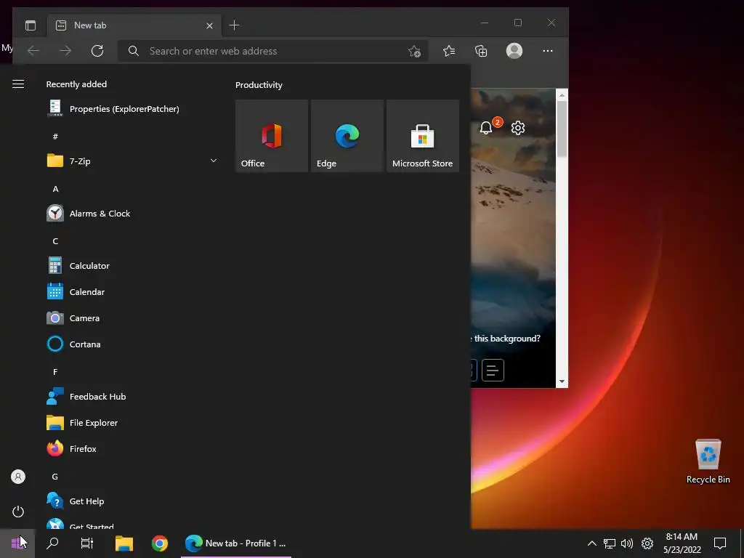Open Edge tab actions menu

(x=31, y=25)
